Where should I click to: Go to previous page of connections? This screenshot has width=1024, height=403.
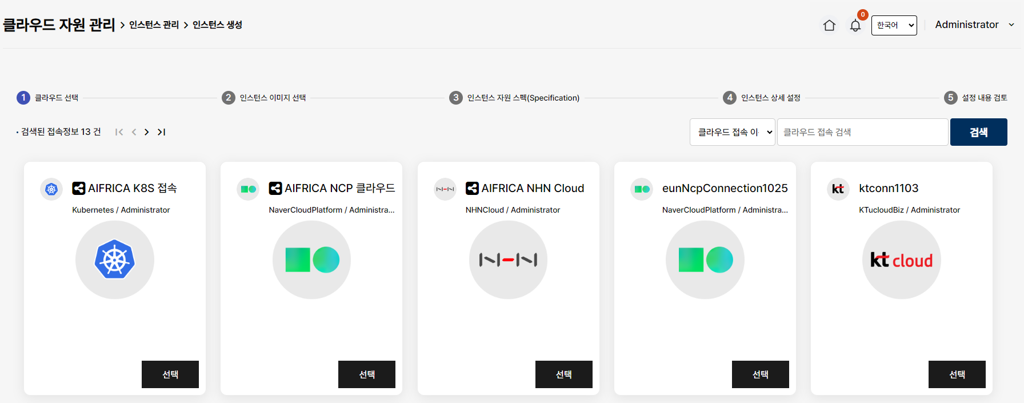coord(134,132)
